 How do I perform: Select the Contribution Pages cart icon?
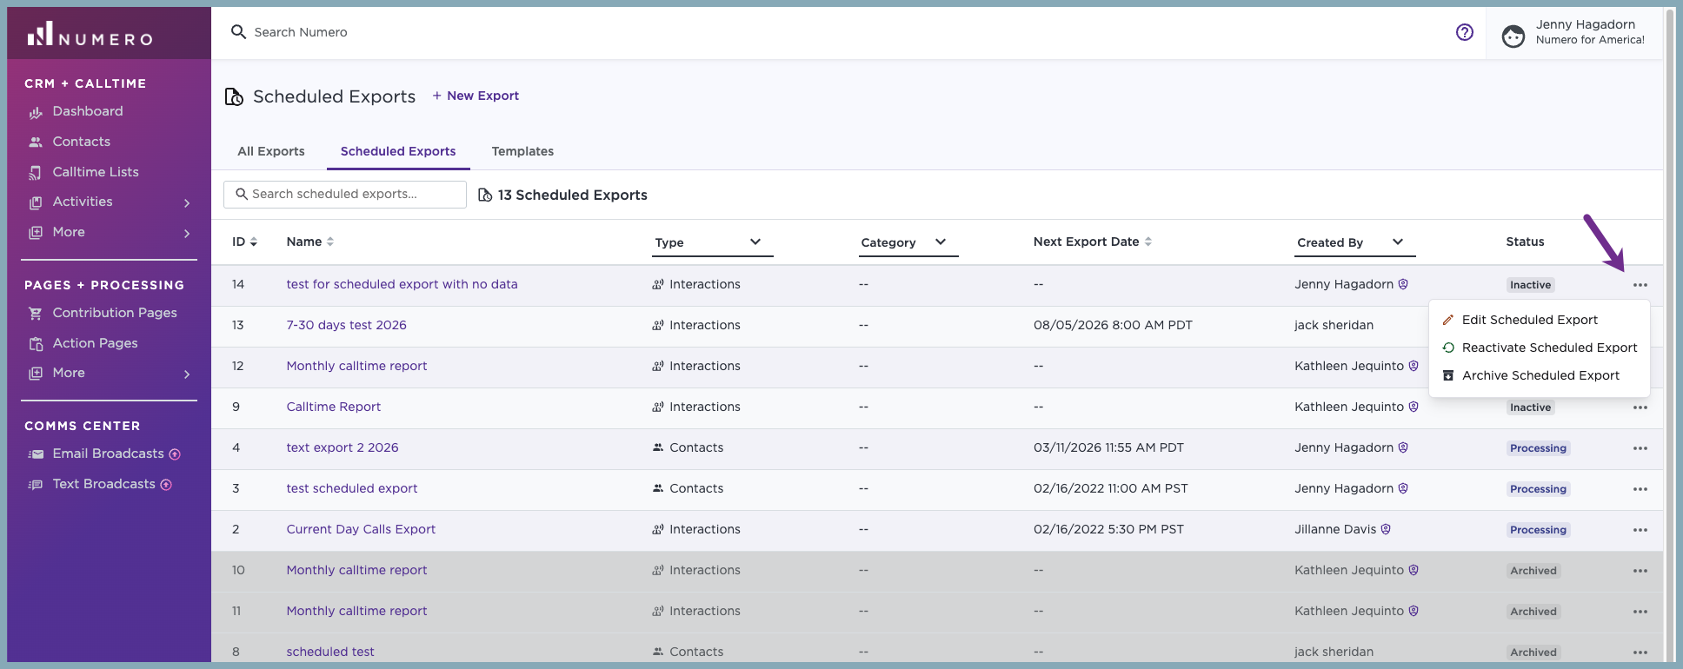[x=36, y=314]
